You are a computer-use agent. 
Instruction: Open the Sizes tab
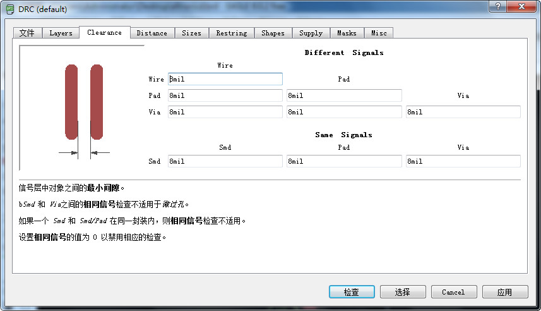click(x=191, y=33)
